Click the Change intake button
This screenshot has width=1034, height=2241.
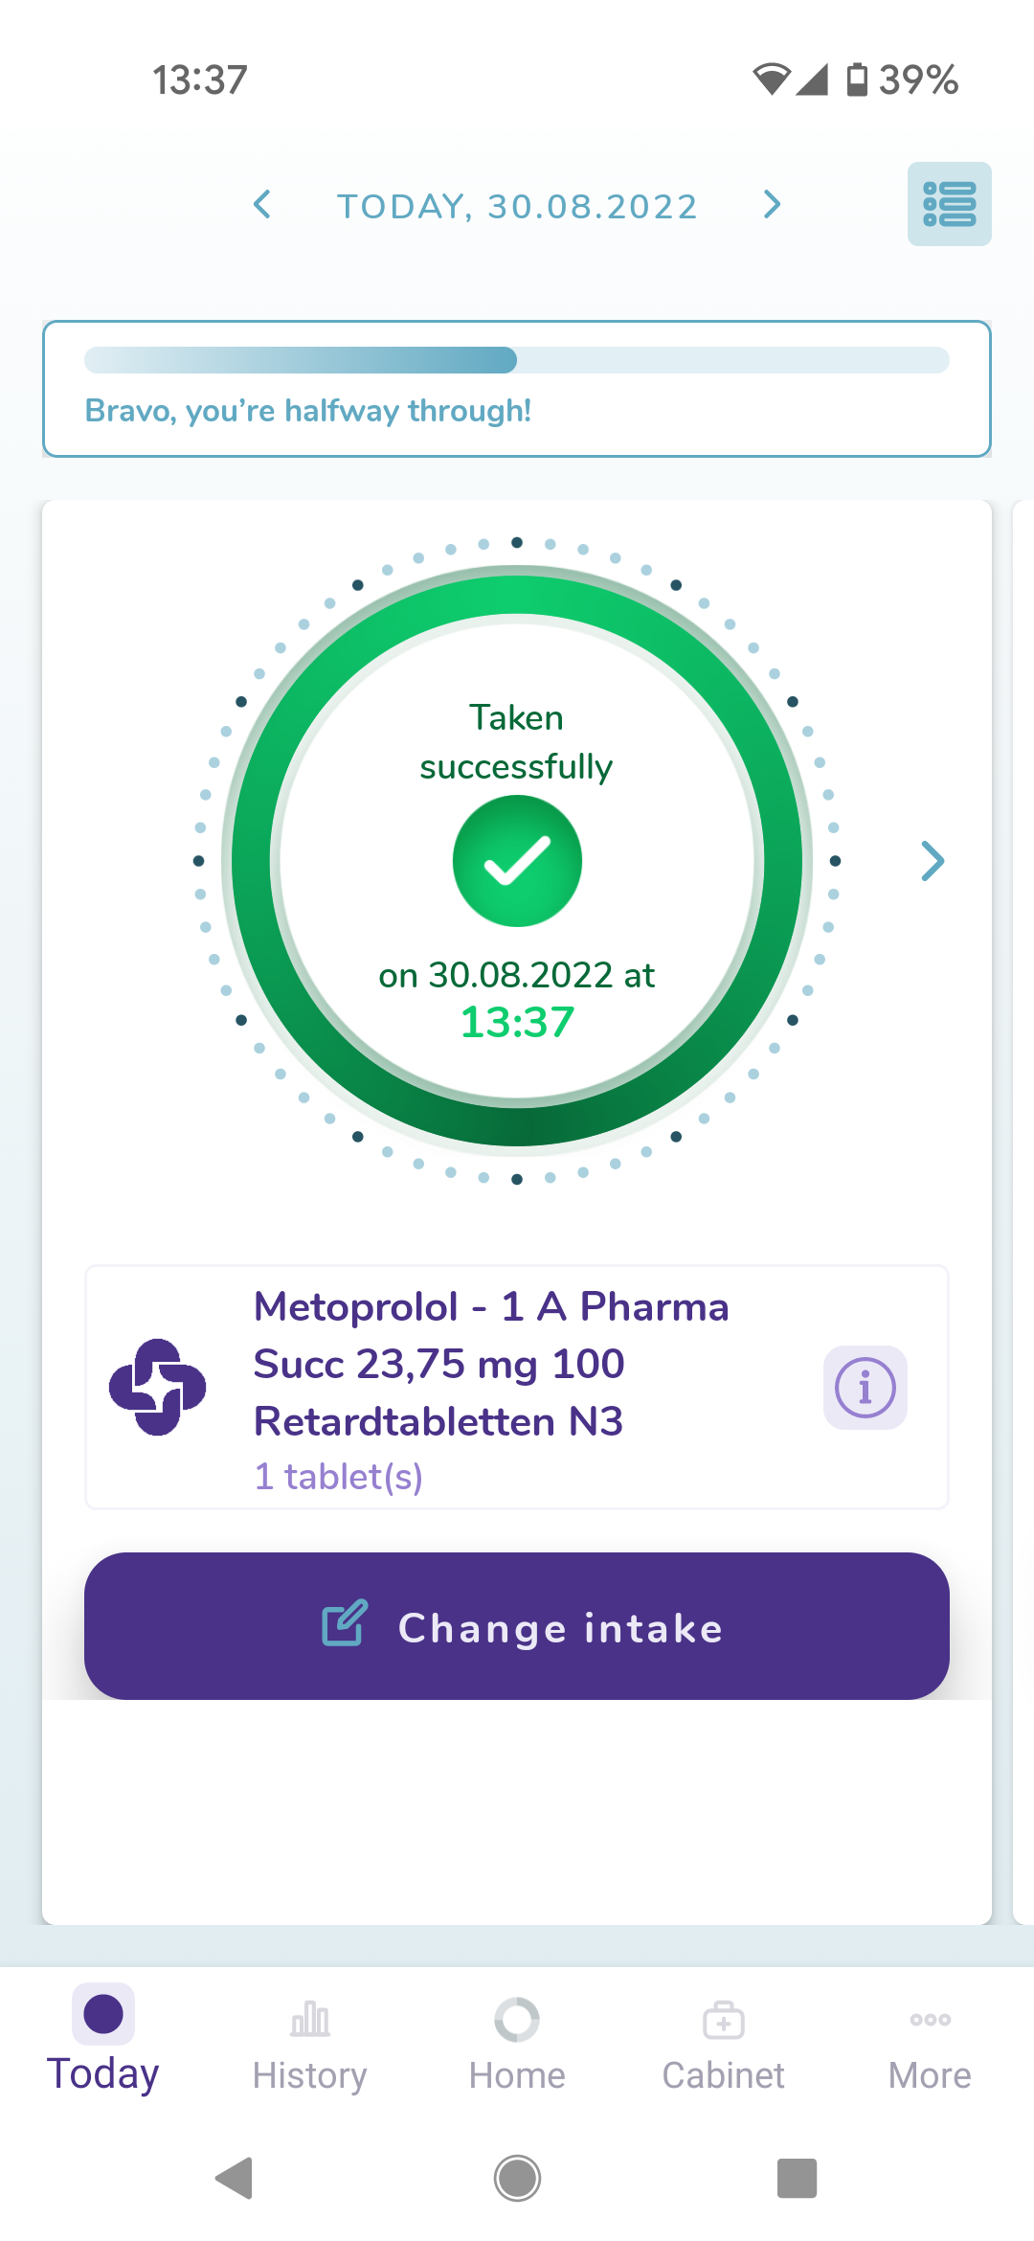tap(517, 1626)
